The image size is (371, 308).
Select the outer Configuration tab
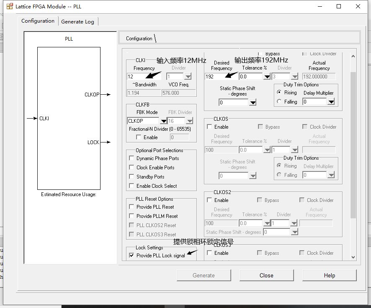point(38,21)
